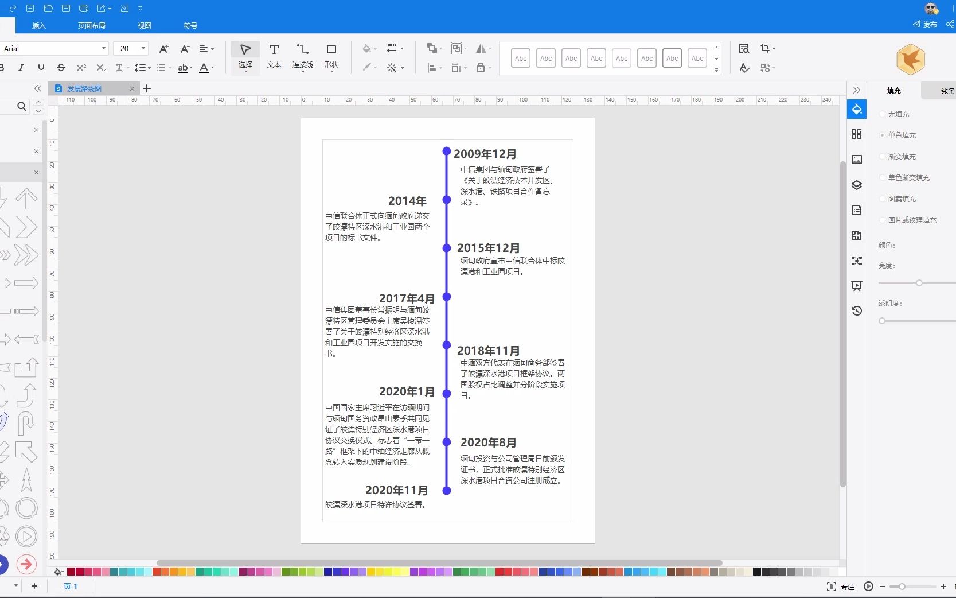The height and width of the screenshot is (598, 956).
Task: Add a new page next to 页-1
Action: [34, 586]
